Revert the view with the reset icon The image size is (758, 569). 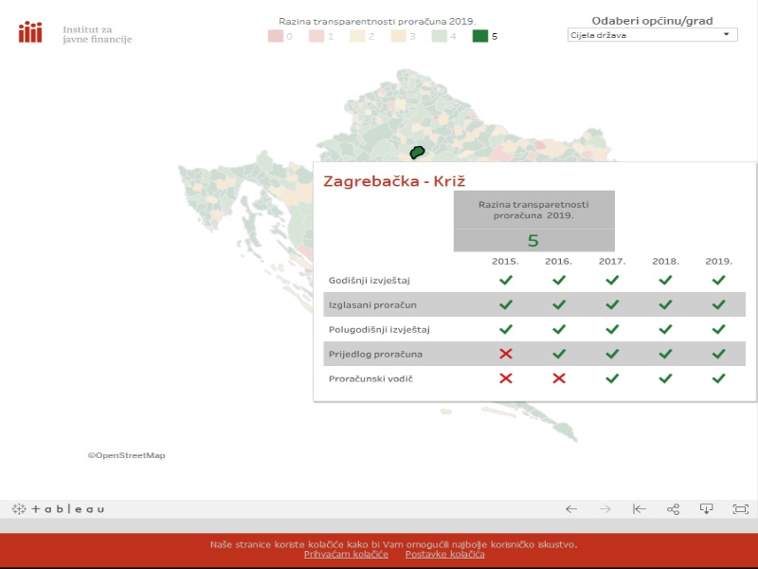(x=640, y=509)
